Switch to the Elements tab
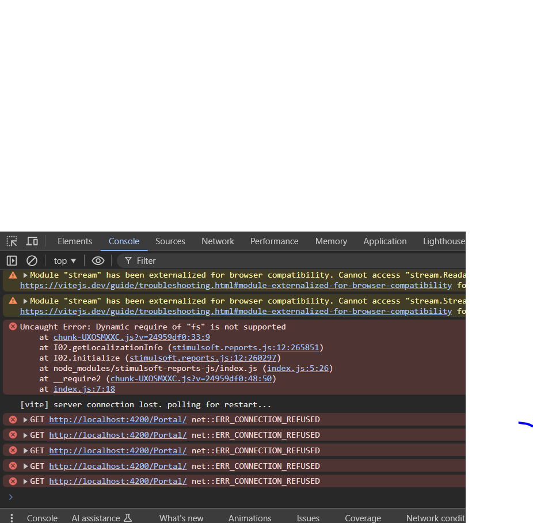Screen dimensions: 533x523 coord(75,241)
